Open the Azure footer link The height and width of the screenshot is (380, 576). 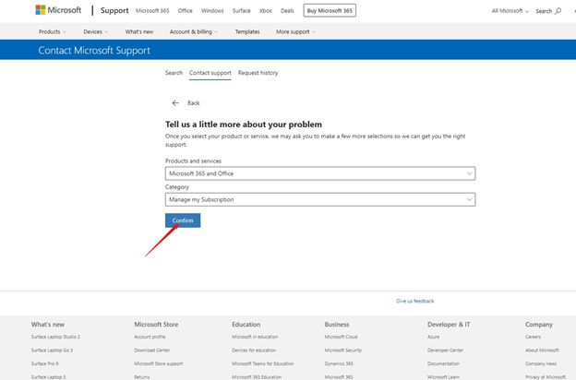434,337
